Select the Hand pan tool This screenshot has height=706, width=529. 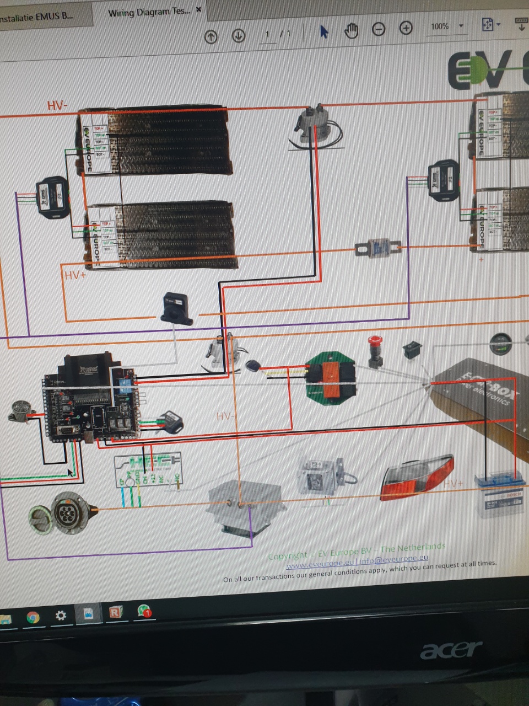point(351,30)
